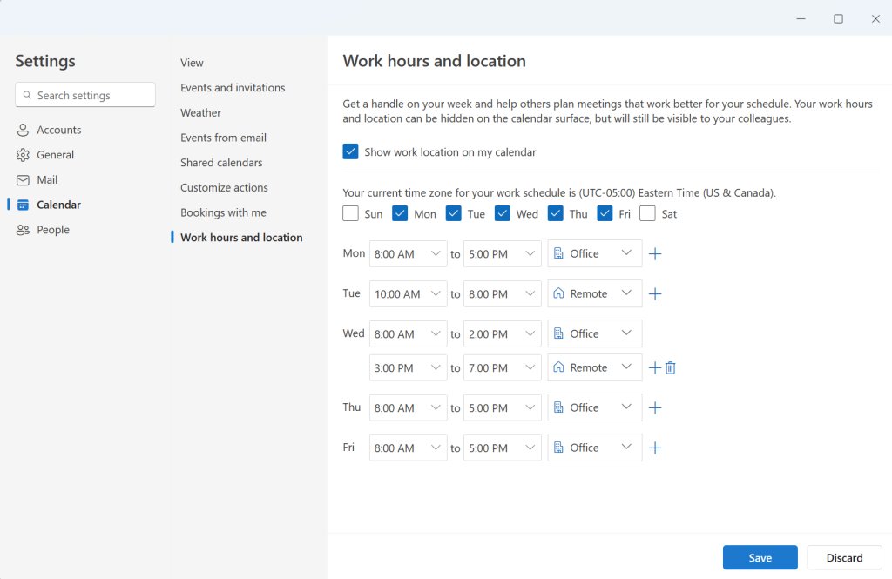Select the Mail settings icon
Image resolution: width=892 pixels, height=579 pixels.
[24, 179]
